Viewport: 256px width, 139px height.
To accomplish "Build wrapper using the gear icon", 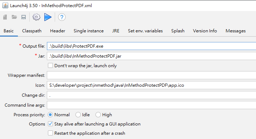I will coord(36,17).
